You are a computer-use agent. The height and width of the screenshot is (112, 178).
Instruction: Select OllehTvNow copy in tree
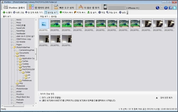coord(24,39)
